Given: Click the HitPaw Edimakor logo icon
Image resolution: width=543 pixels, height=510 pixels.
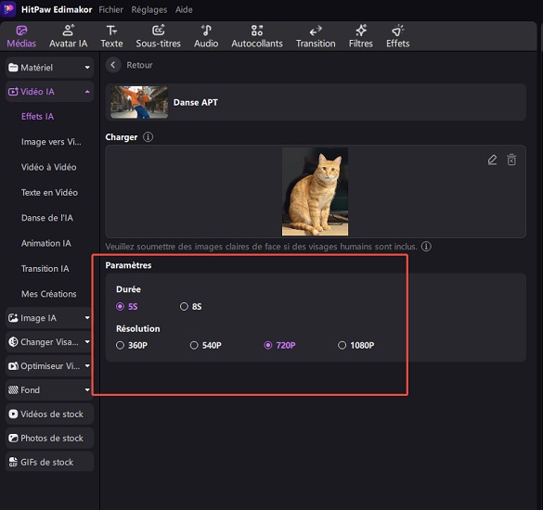Looking at the screenshot, I should [x=8, y=8].
